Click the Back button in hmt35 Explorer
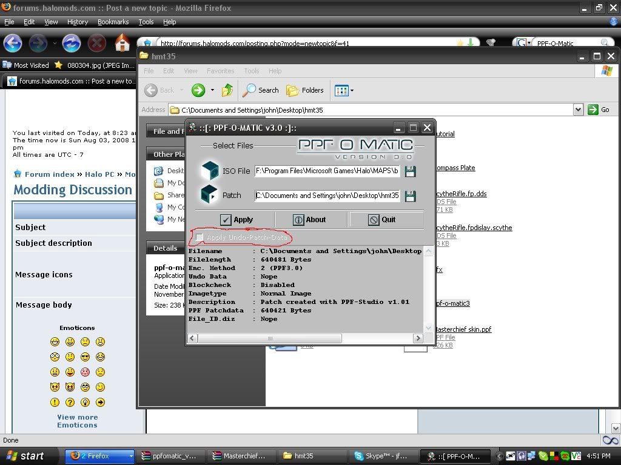The height and width of the screenshot is (465, 621). 159,90
